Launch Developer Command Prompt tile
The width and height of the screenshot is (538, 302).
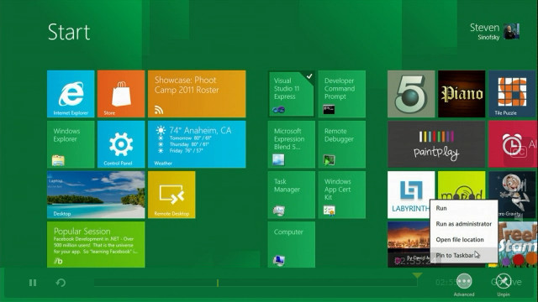click(x=342, y=94)
